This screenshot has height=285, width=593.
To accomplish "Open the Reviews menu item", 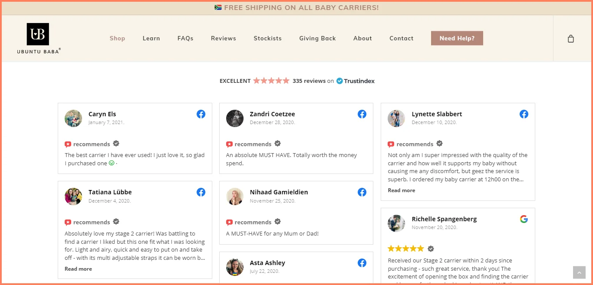I will point(224,38).
